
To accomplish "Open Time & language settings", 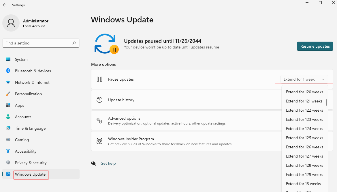I will pos(41,128).
